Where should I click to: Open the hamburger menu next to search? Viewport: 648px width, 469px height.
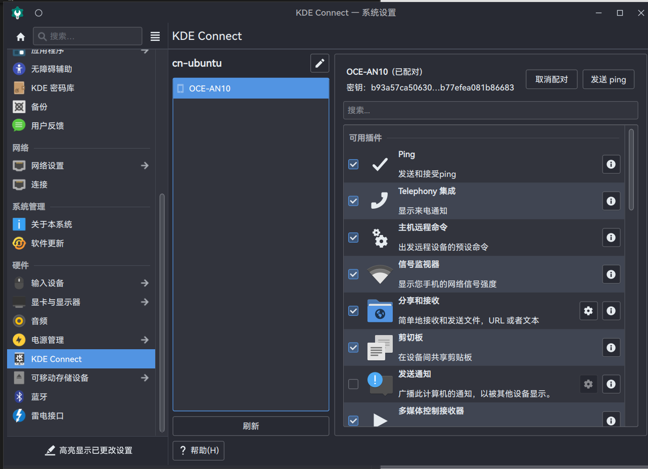[155, 36]
